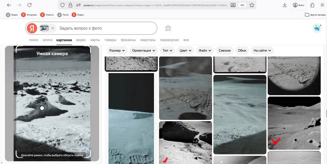327x164 pixels.
Task: Expand the Тип filter dropdown
Action: coord(168,50)
